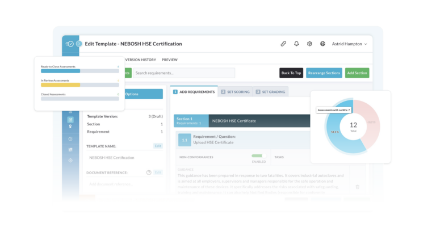Click the trash icon beside the guidance text

coord(357,186)
